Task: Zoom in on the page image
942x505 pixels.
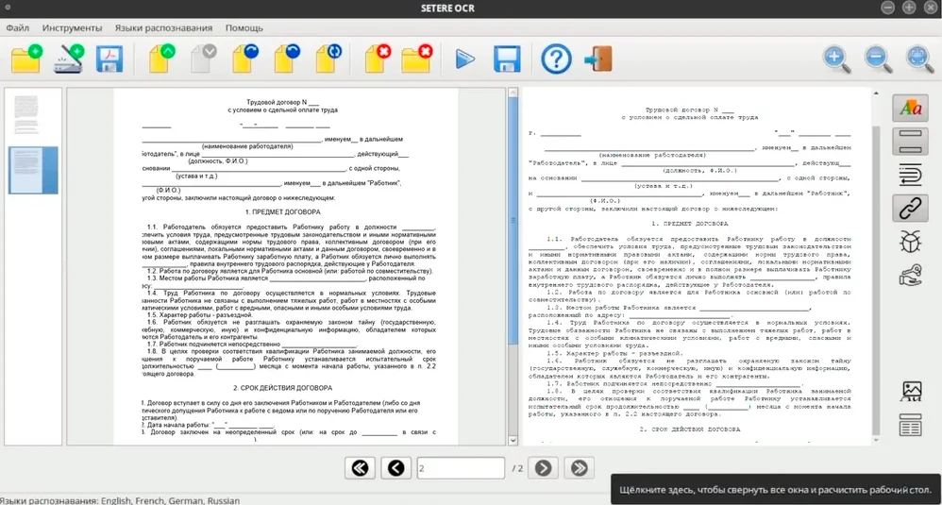Action: 836,59
